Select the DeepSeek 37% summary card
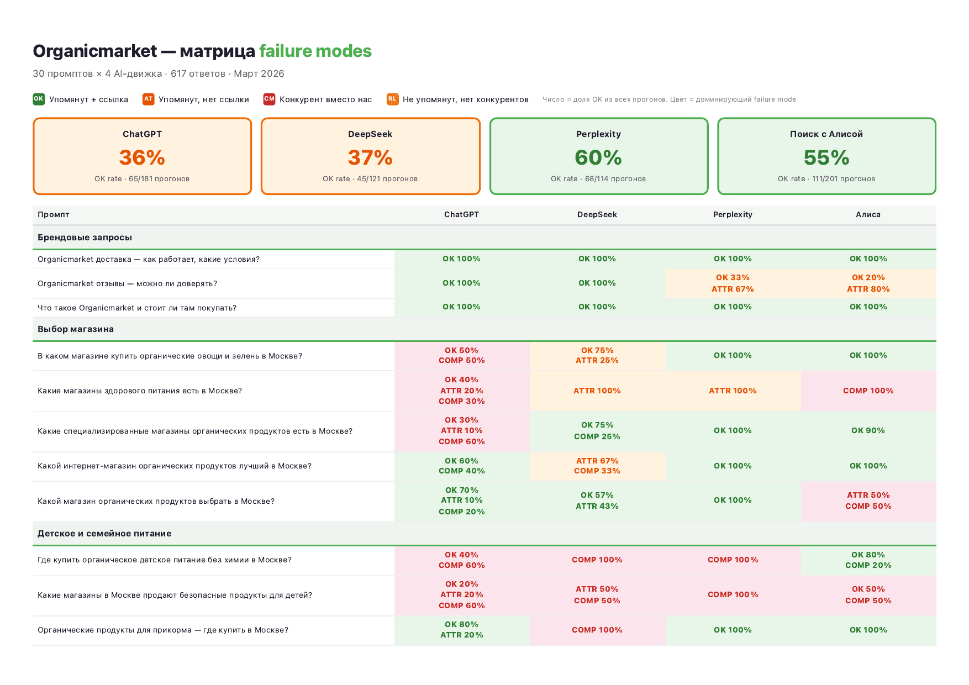969x685 pixels. 370,156
